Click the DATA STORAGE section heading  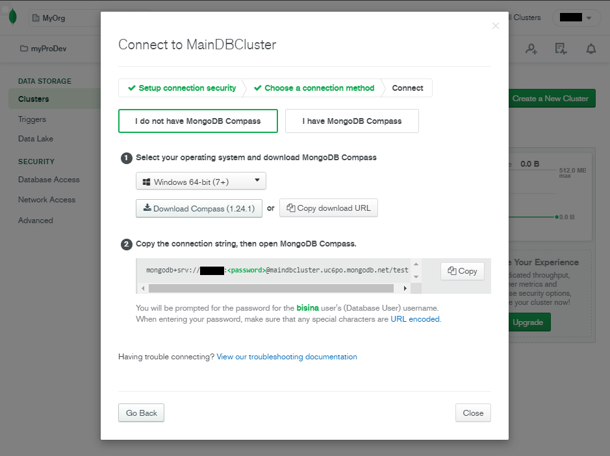[x=45, y=81]
